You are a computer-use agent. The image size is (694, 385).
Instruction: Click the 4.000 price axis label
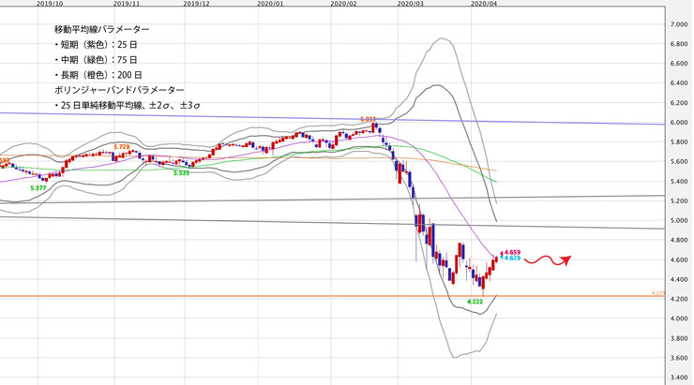point(679,318)
